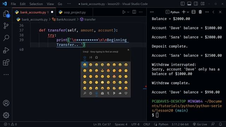Close the emoji picker panel
The height and width of the screenshot is (127, 226).
[128, 50]
